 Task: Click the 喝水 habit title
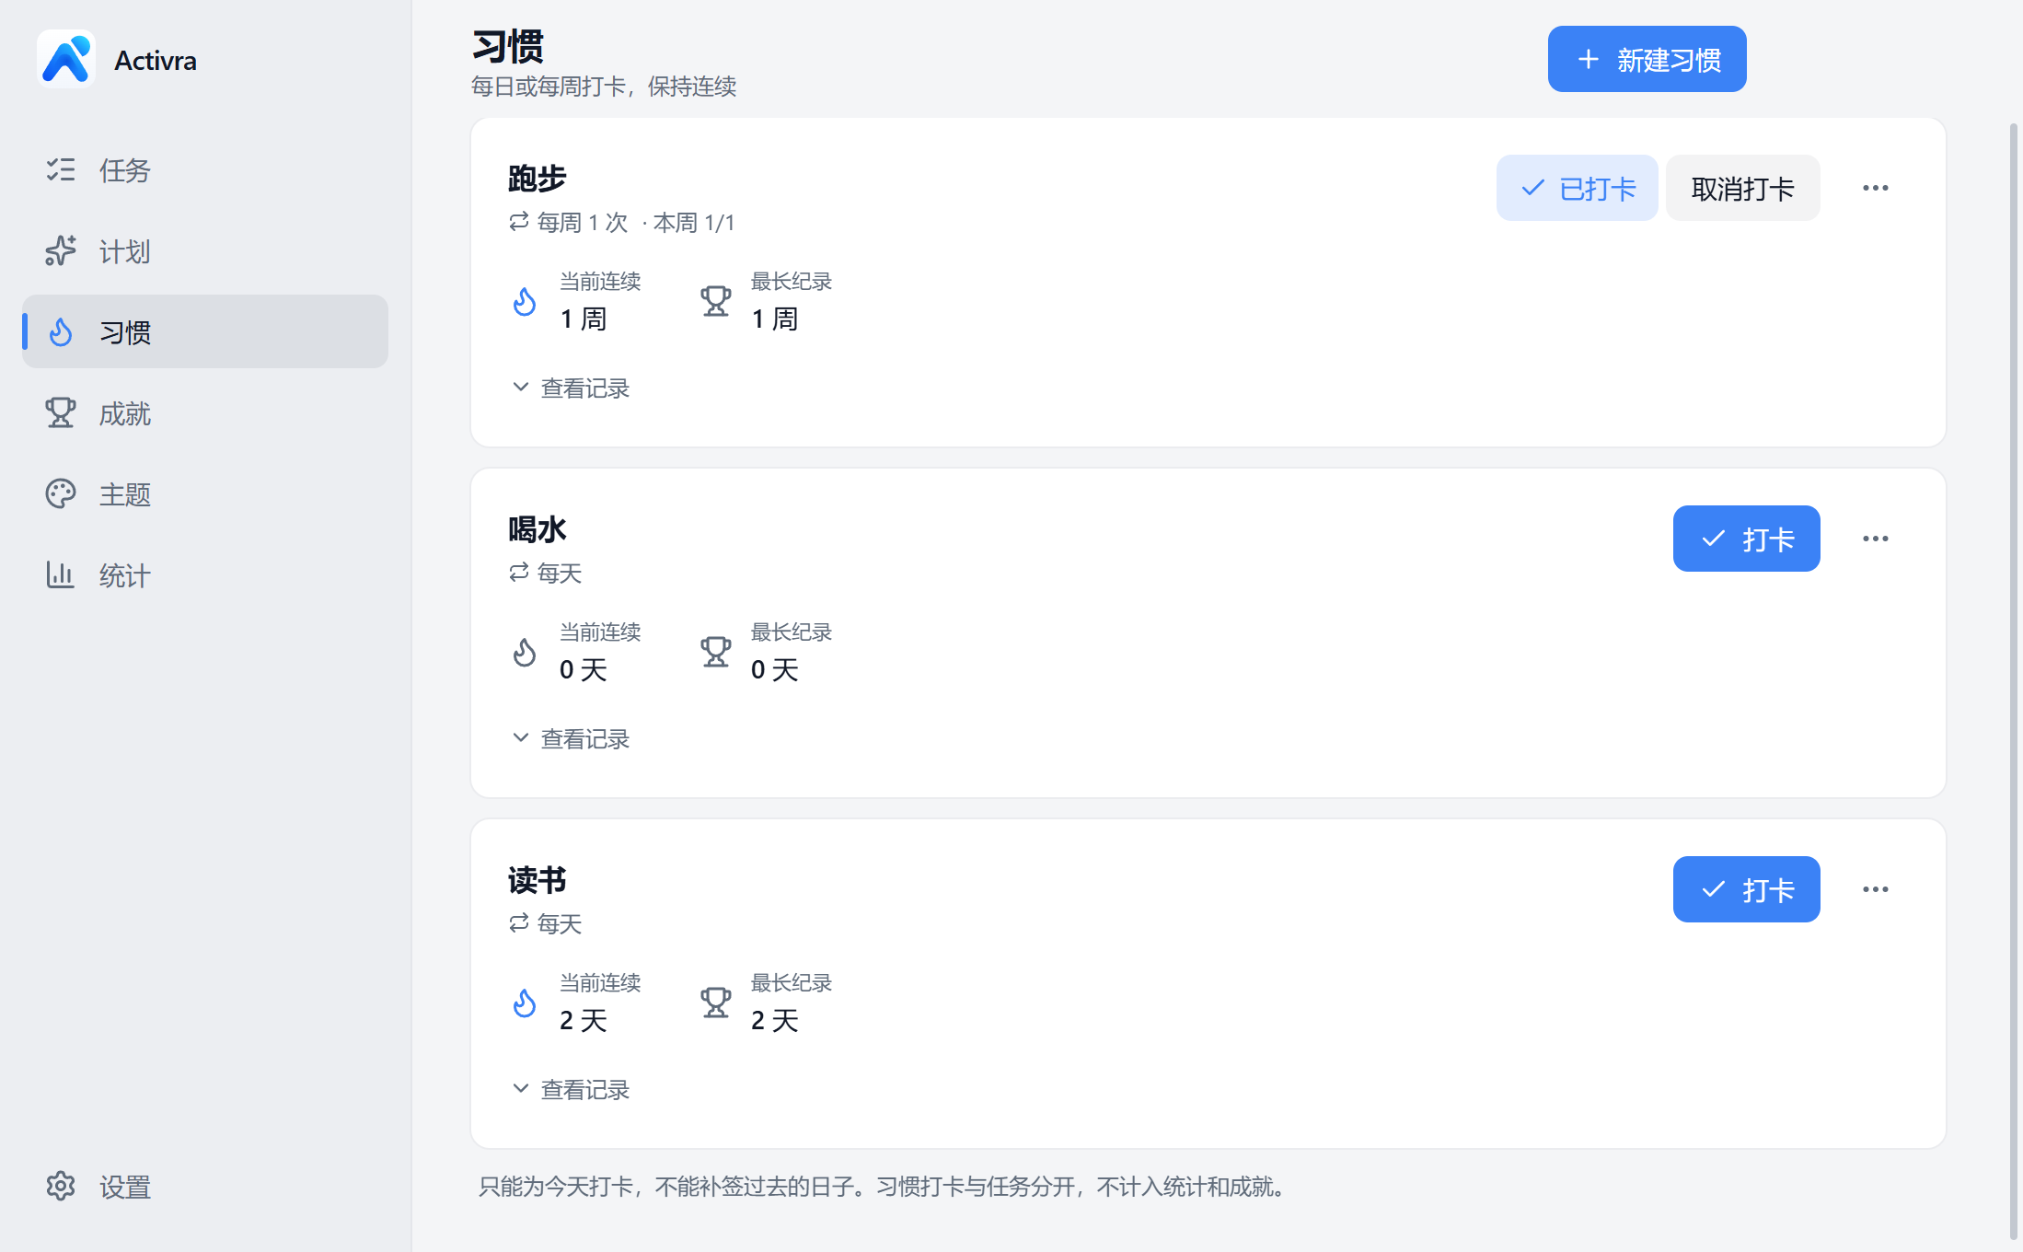point(538,529)
